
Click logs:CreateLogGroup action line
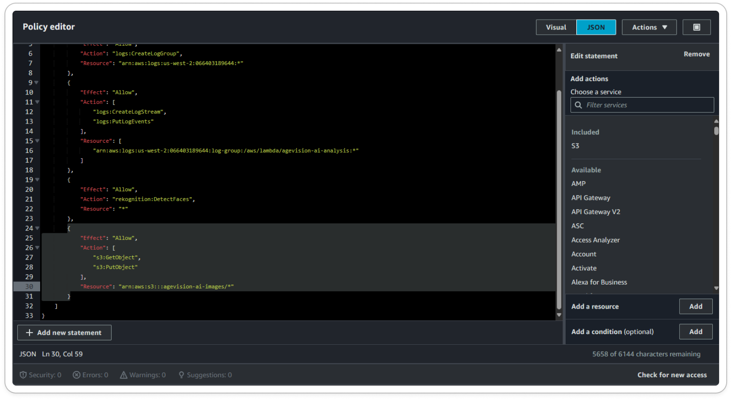pyautogui.click(x=131, y=54)
